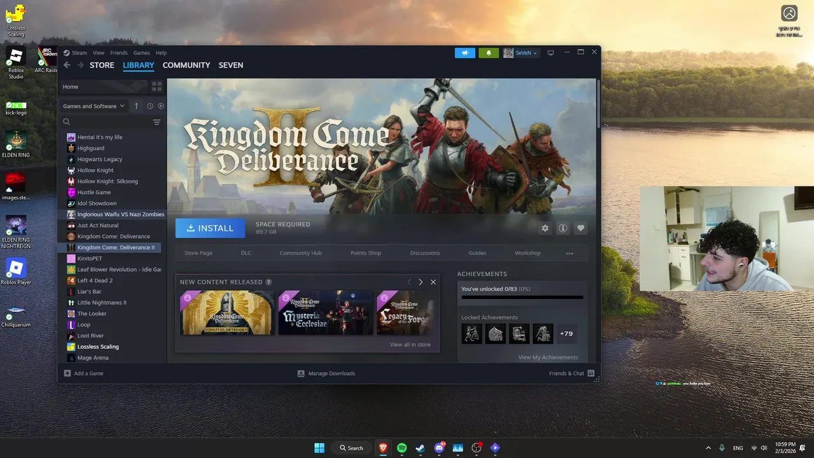This screenshot has height=458, width=814.
Task: Open the Friends menu
Action: [x=119, y=53]
